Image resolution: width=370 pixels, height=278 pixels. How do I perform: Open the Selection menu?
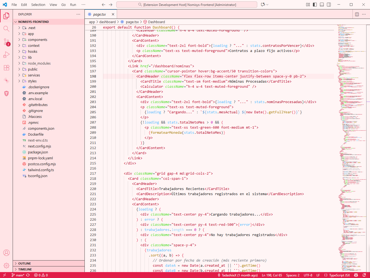click(x=38, y=5)
